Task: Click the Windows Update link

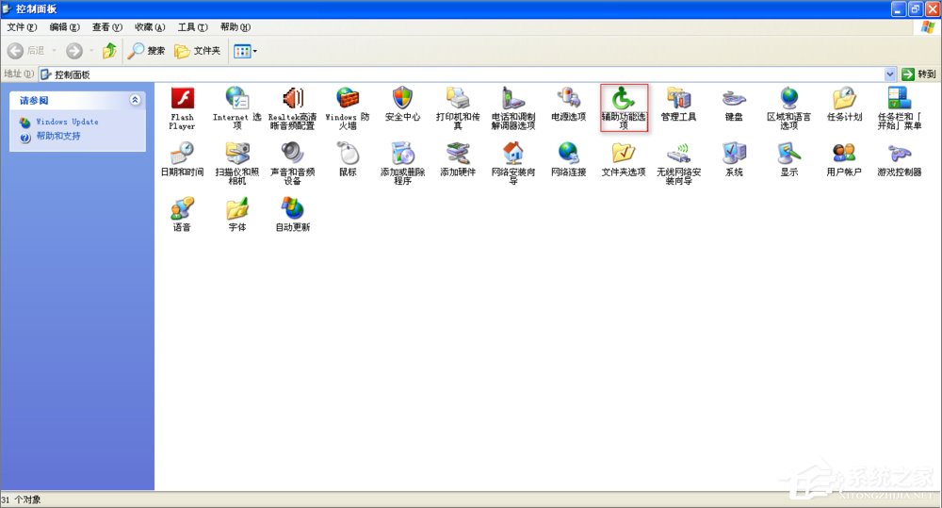Action: 67,122
